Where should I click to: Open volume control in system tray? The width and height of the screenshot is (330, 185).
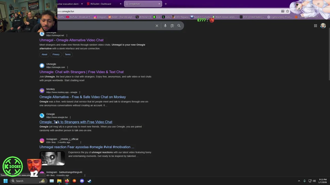point(314,181)
